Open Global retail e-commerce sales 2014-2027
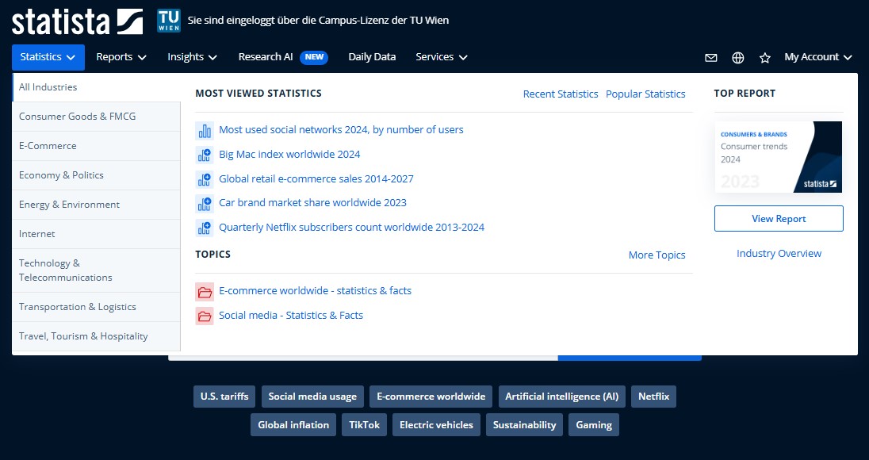This screenshot has width=869, height=460. (316, 178)
